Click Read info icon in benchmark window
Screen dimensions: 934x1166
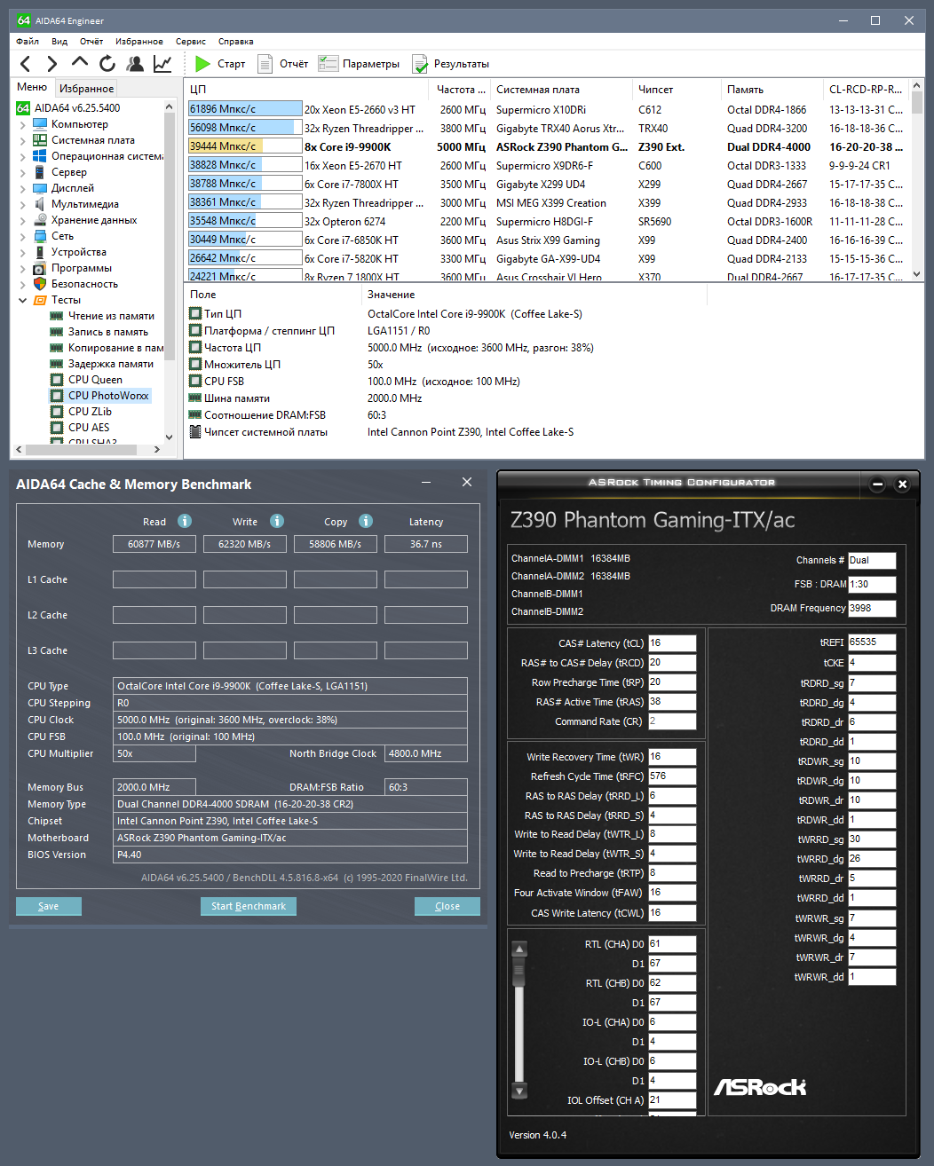click(x=185, y=521)
